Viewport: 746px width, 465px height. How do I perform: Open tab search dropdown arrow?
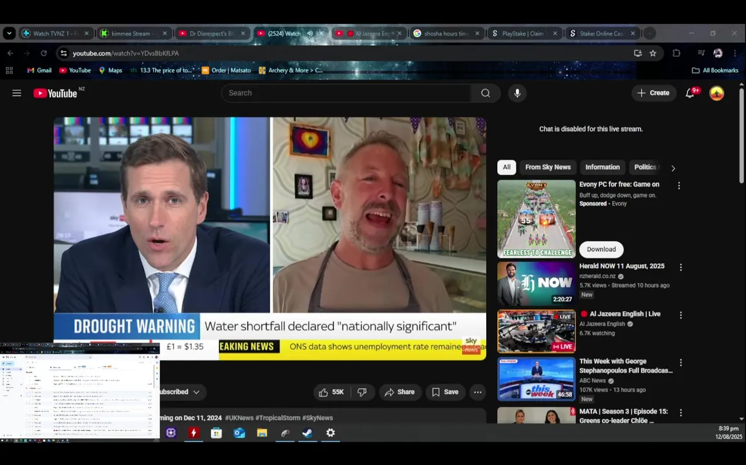9,34
